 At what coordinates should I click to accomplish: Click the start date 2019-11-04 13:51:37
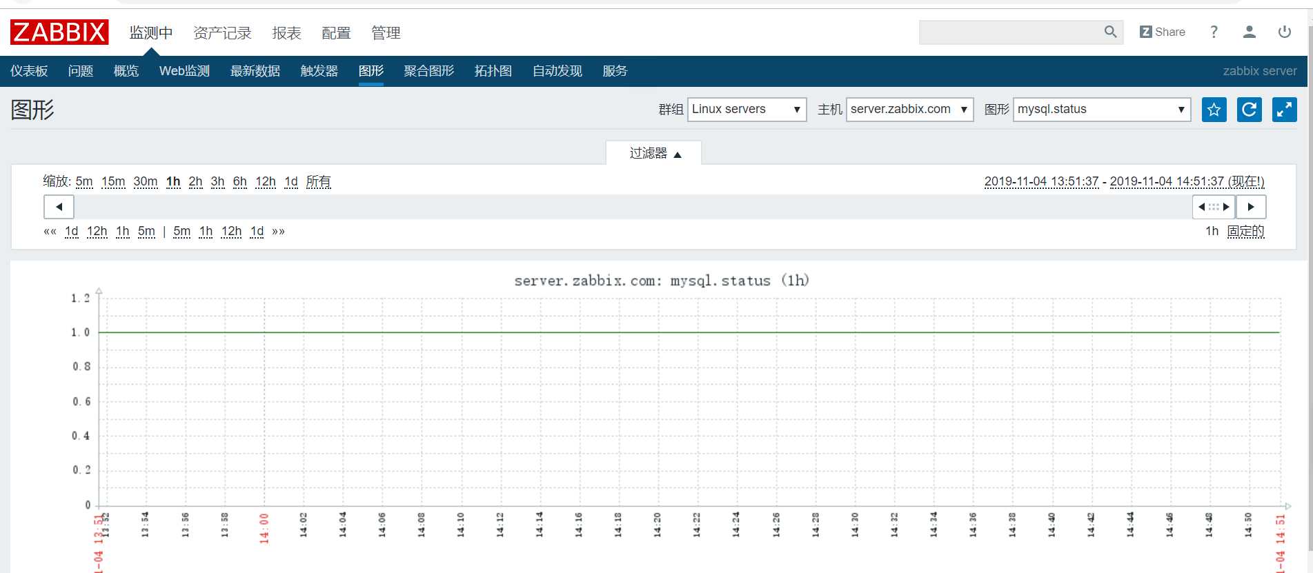1041,181
